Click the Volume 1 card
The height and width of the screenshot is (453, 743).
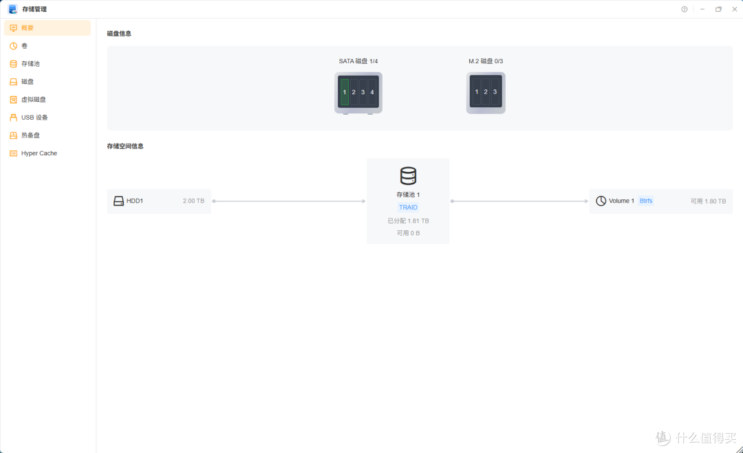(x=661, y=201)
